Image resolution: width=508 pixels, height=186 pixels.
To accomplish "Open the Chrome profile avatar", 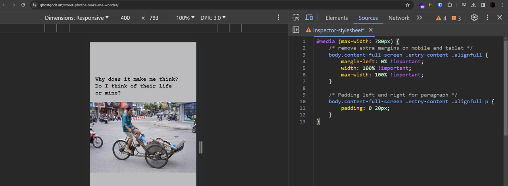I will pos(493,5).
